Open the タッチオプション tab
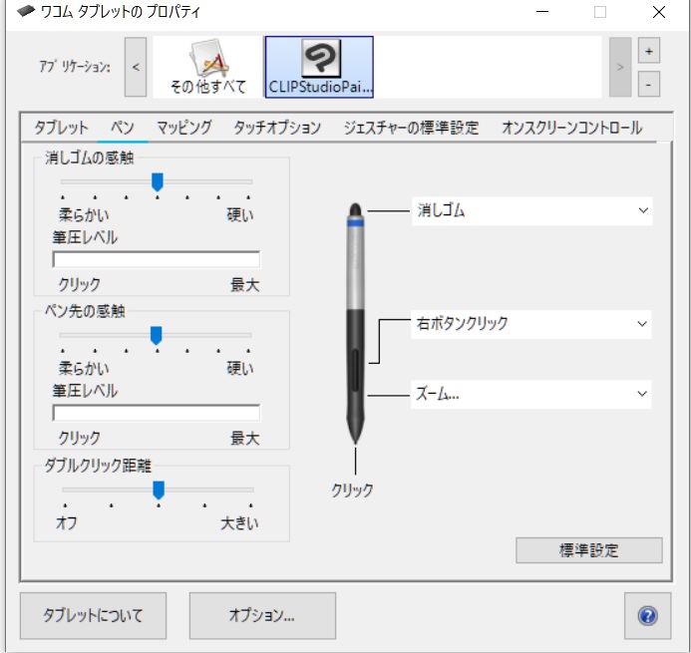 click(277, 128)
